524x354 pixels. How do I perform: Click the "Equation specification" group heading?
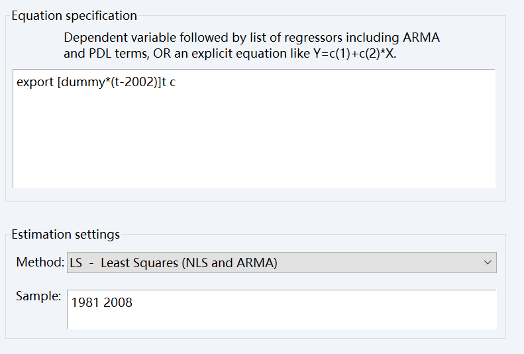point(74,16)
